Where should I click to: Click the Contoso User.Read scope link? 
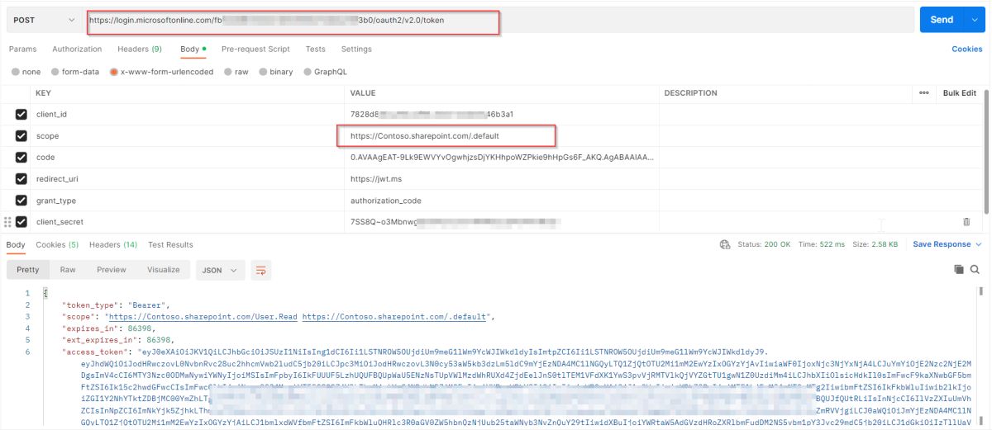(x=202, y=316)
